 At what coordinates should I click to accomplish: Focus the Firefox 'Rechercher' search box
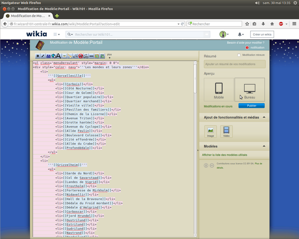coord(216,24)
